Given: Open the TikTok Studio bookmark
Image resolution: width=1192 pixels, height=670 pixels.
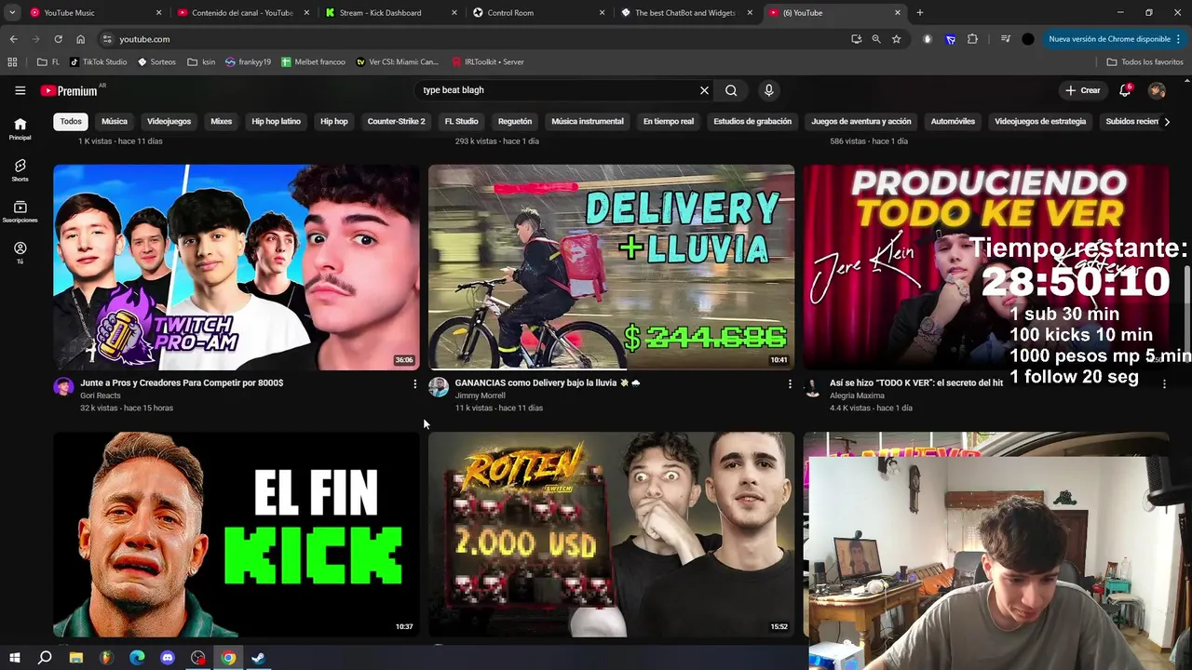Looking at the screenshot, I should click(x=98, y=61).
